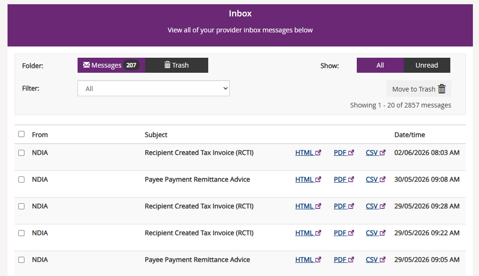
Task: Click Remittance Advice subject dated 30/05/2026
Action: [197, 179]
